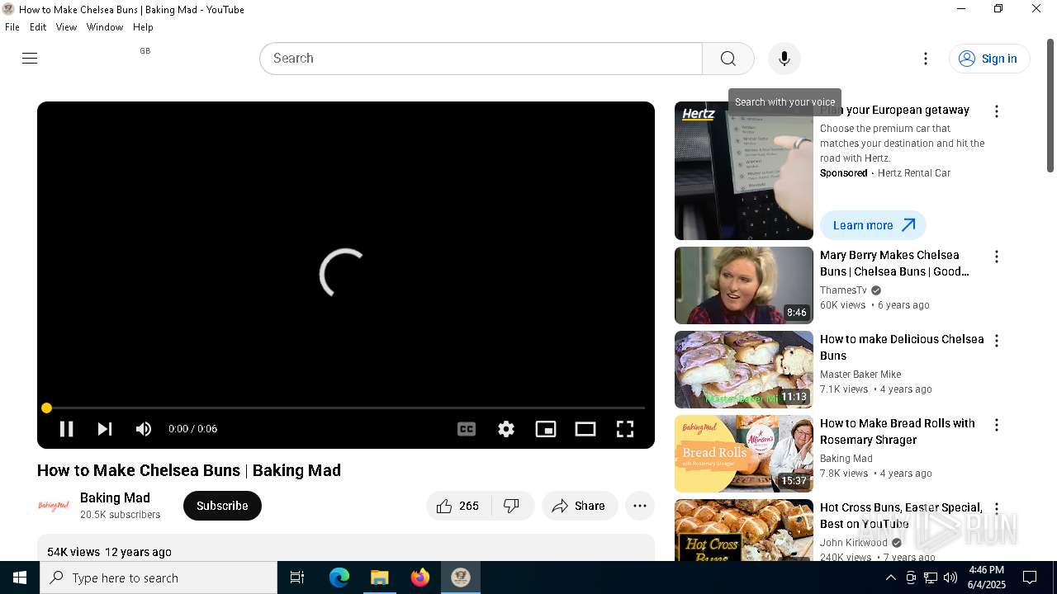Open options for Bread Rolls video
The width and height of the screenshot is (1057, 594).
coord(997,425)
